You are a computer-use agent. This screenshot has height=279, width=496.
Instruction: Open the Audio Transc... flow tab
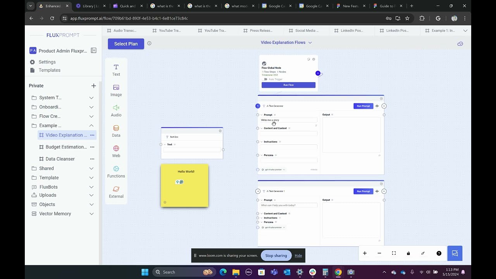(x=122, y=31)
